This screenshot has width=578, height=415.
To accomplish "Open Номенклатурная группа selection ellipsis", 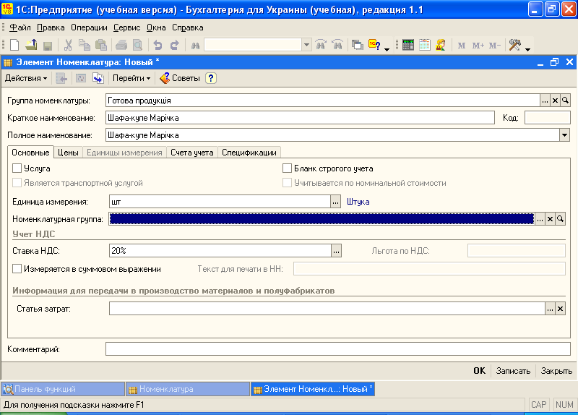I will 540,219.
